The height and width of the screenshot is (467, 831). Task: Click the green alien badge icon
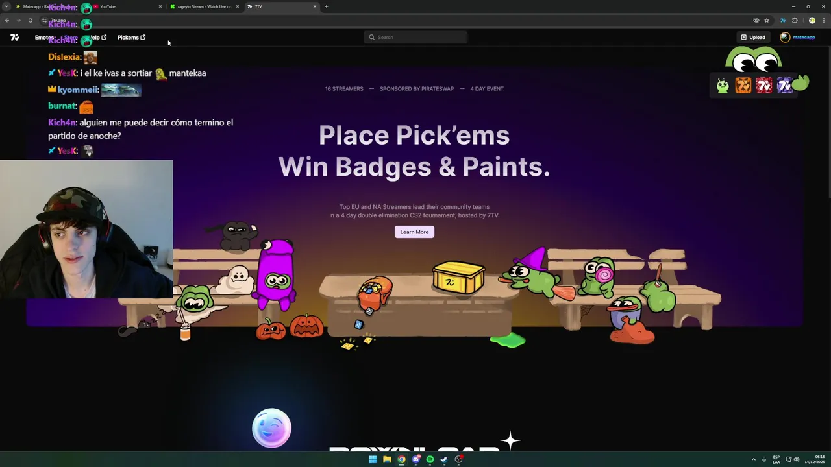coord(723,85)
